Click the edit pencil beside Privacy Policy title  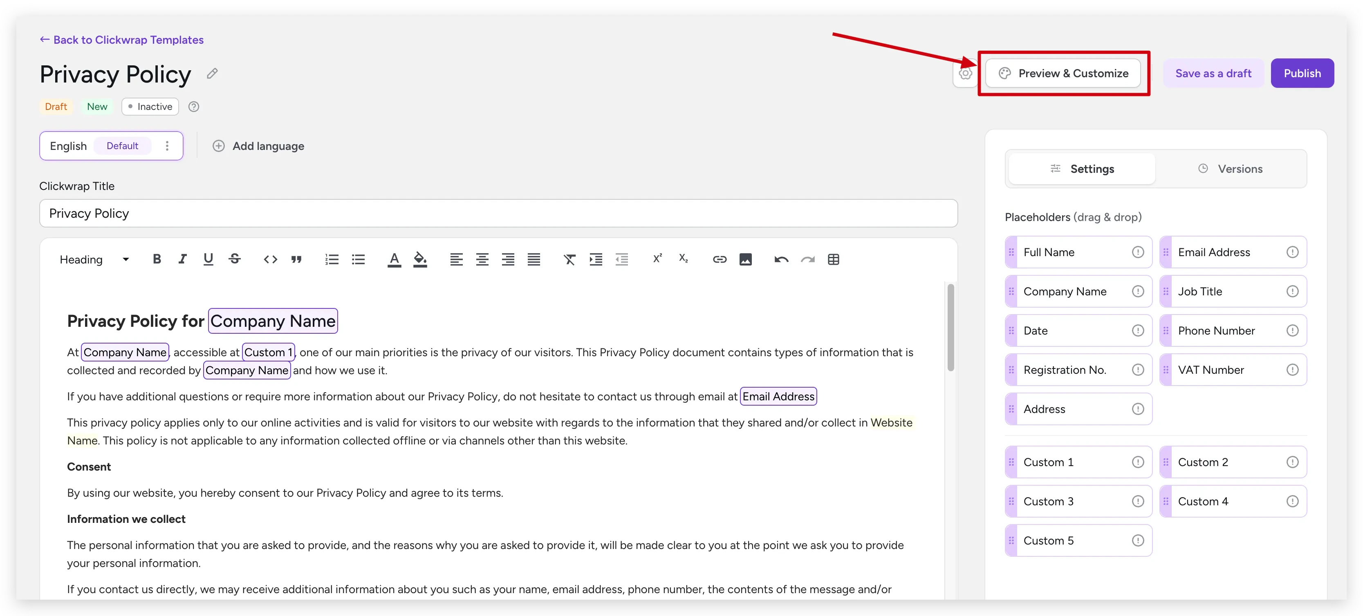click(212, 73)
